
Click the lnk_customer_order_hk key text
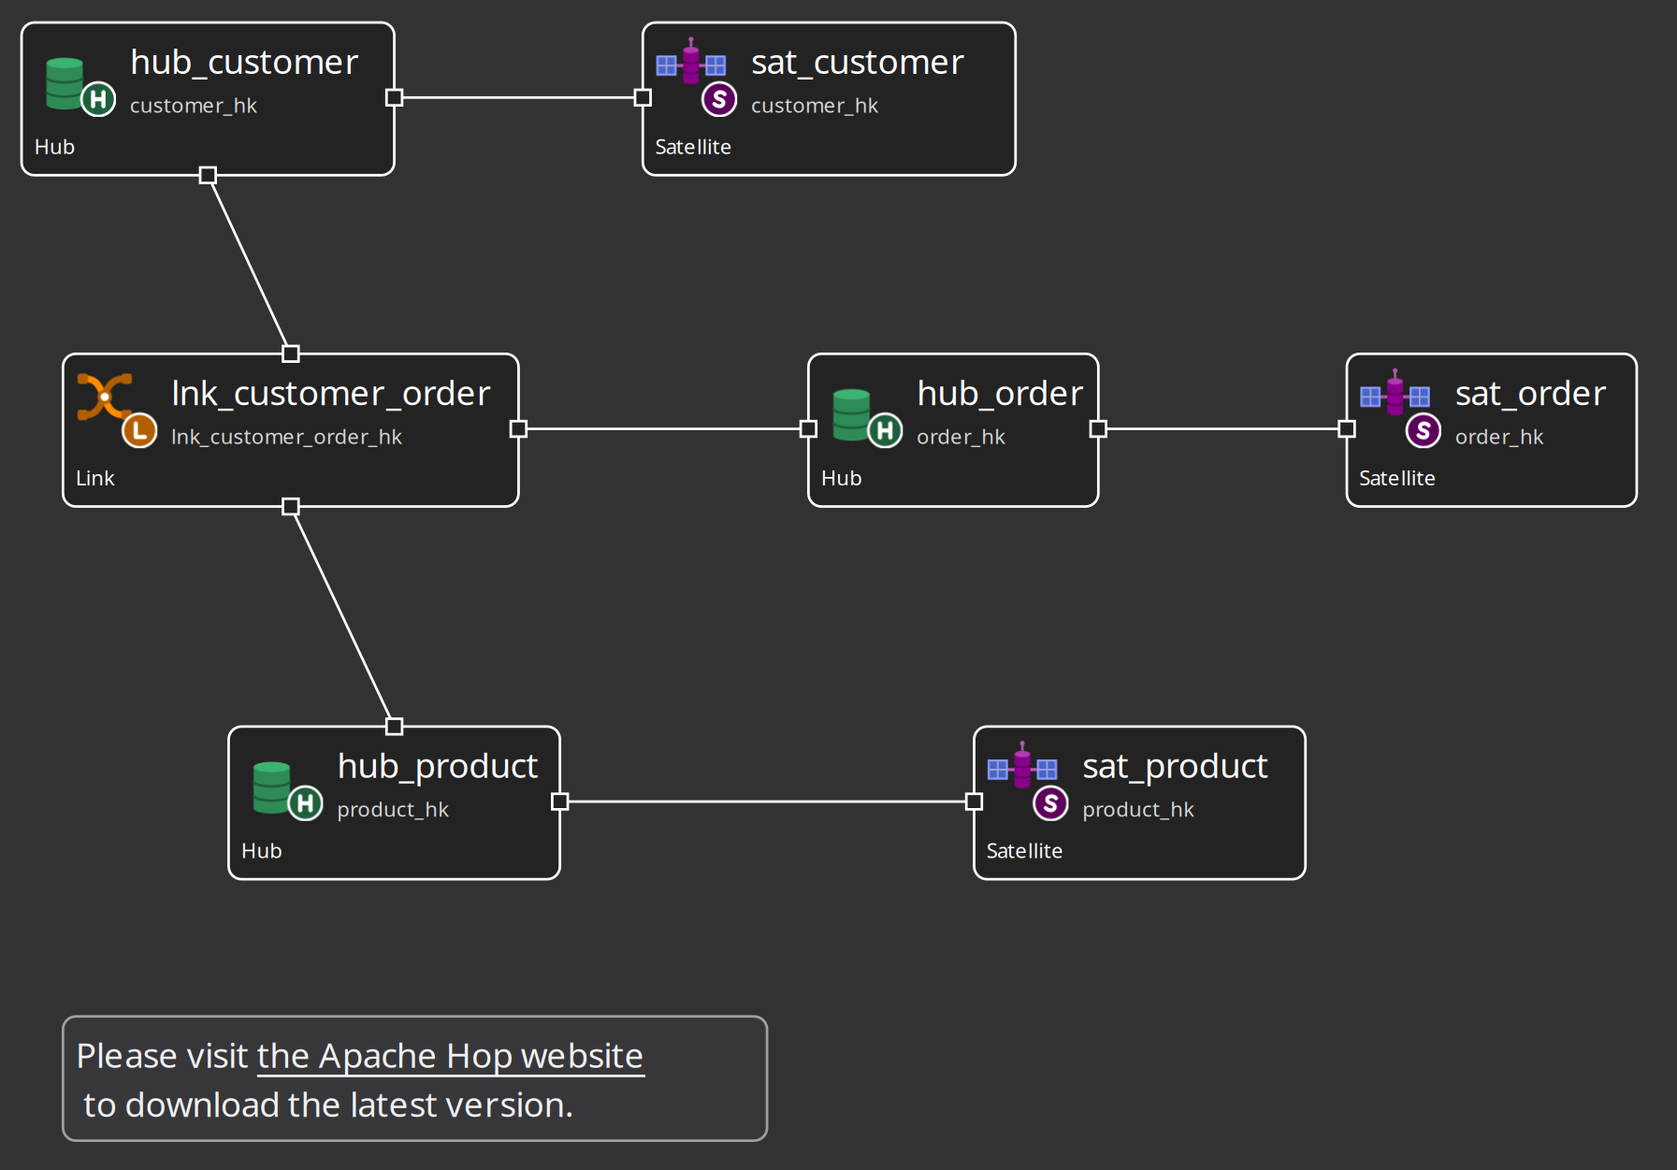pyautogui.click(x=286, y=437)
